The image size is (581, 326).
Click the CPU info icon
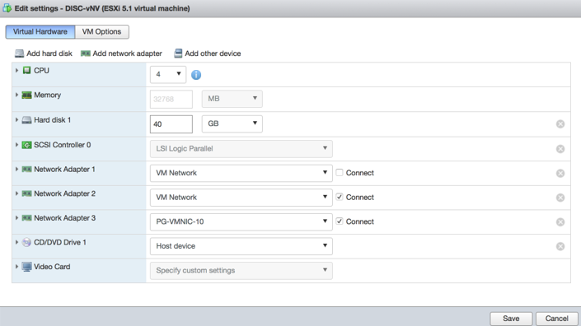[196, 75]
